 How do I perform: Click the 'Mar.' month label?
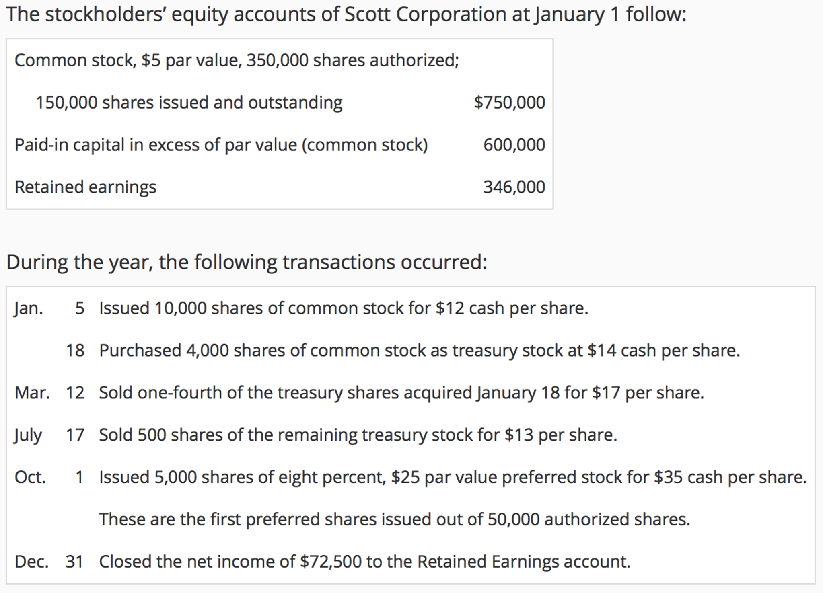point(32,393)
